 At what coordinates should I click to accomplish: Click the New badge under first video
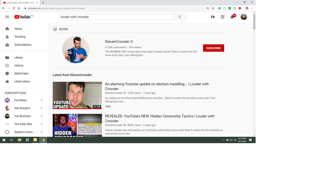pos(108,106)
